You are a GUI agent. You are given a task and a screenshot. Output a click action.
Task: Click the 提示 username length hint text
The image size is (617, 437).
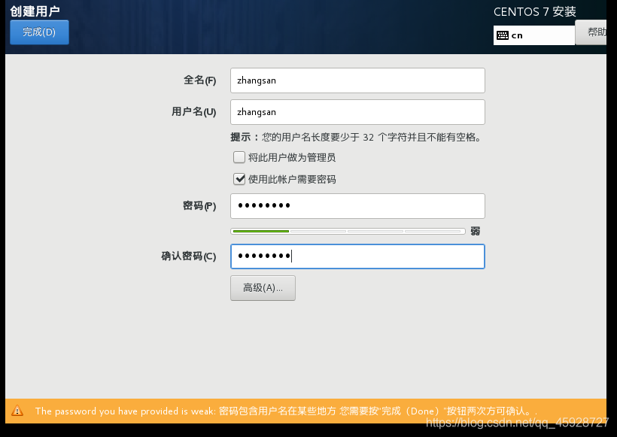(356, 138)
